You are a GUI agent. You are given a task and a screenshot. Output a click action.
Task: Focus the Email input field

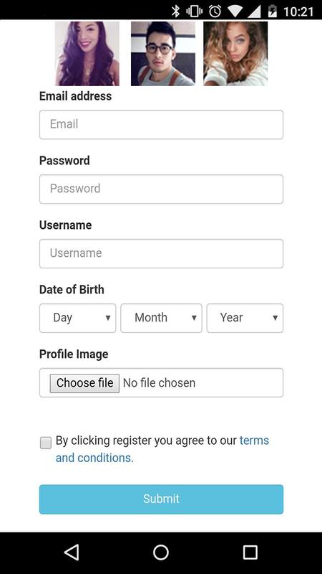point(162,124)
